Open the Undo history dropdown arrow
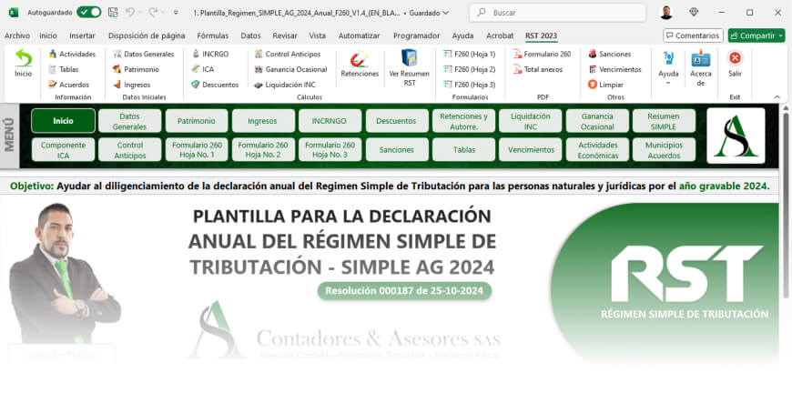 [139, 13]
